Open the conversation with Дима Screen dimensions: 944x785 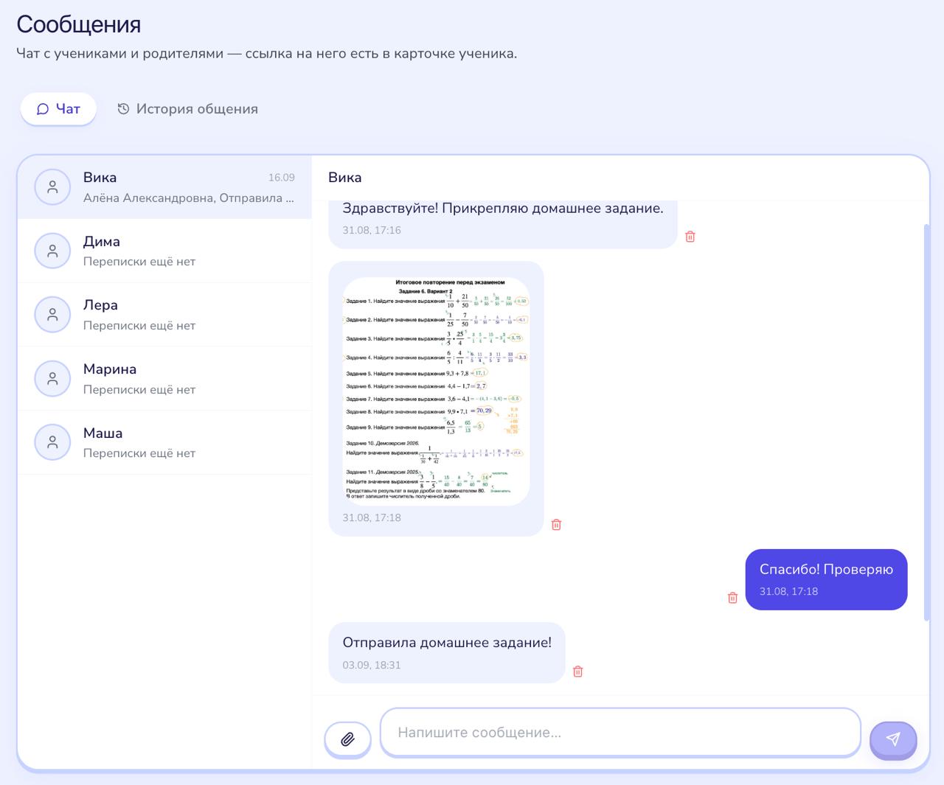coord(164,251)
